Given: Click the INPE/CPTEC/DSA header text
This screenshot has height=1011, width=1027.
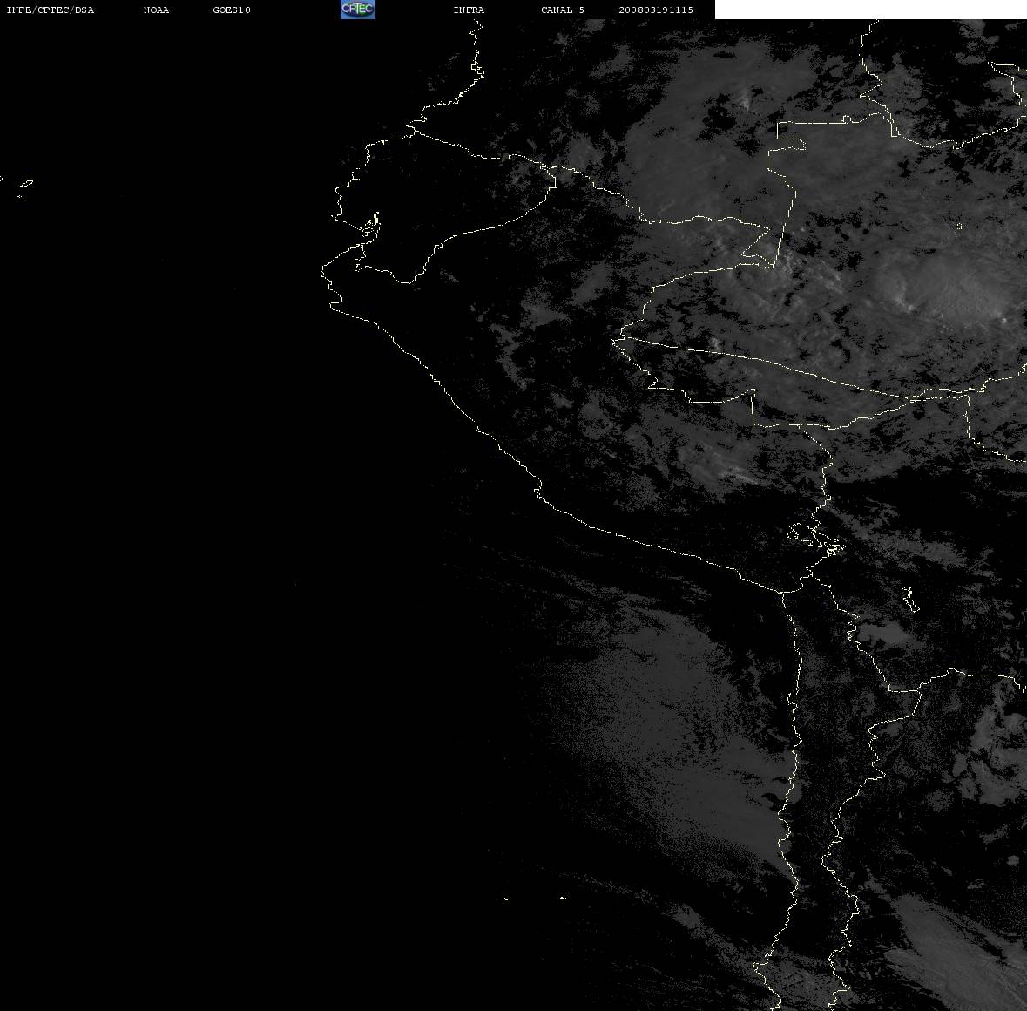Looking at the screenshot, I should coord(51,10).
